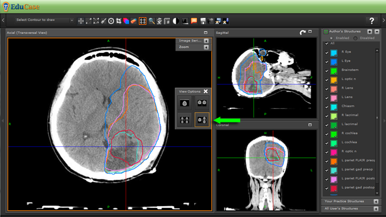Select the line measurement tool
The image size is (386, 217).
[88, 21]
